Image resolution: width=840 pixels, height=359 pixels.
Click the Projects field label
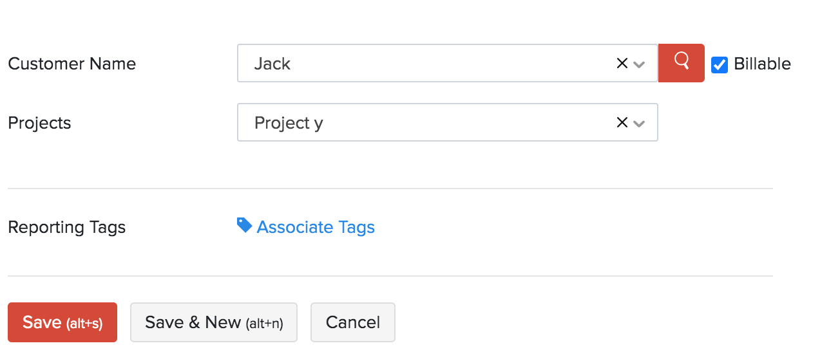[x=39, y=123]
